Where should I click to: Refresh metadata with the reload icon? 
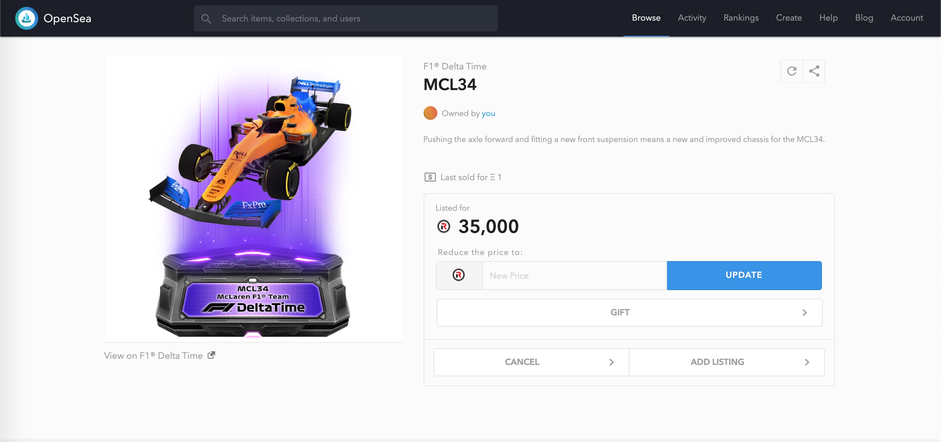792,71
